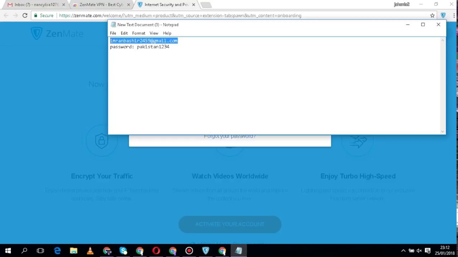Click the 'Forgot your password?' link
458x257 pixels.
point(230,136)
